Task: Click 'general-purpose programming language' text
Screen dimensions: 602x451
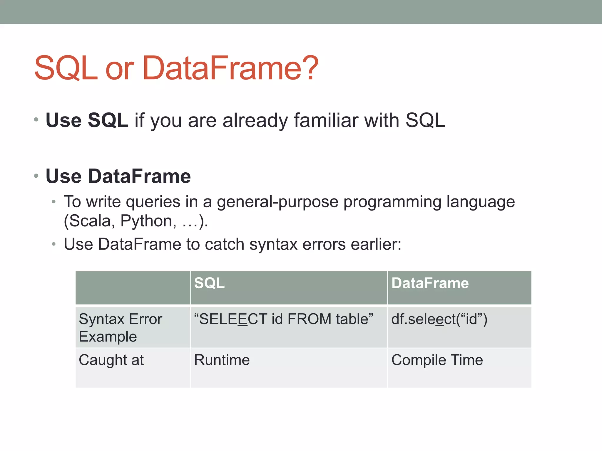Action: point(366,202)
